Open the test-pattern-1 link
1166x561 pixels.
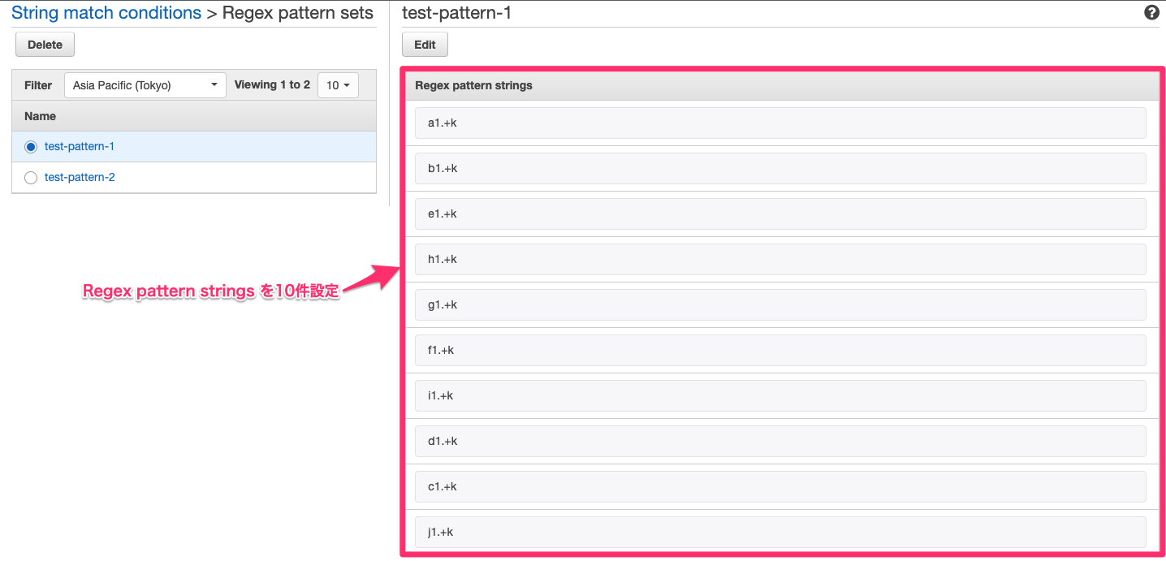[x=80, y=146]
